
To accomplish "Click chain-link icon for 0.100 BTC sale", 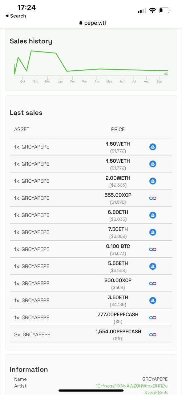I will coord(153,249).
